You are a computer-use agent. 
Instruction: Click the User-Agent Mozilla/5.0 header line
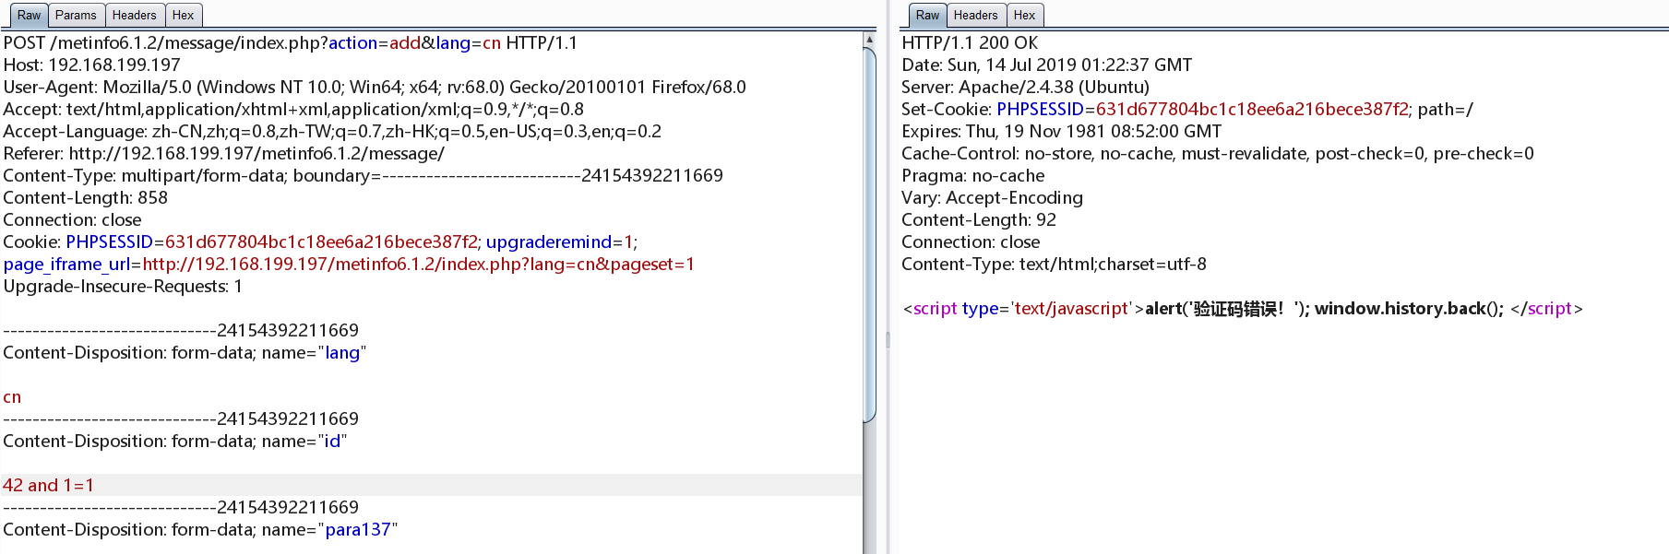375,88
